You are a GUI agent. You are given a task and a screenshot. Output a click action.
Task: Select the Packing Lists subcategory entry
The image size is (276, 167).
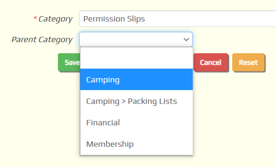click(137, 101)
